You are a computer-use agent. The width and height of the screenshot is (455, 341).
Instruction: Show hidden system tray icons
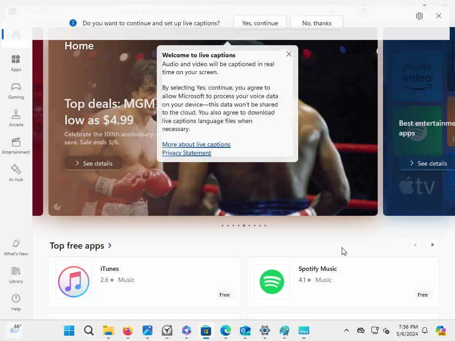[x=347, y=330]
